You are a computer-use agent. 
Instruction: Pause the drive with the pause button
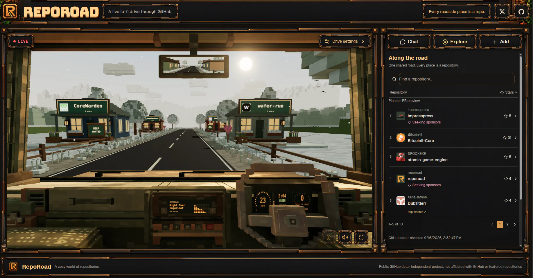[x=329, y=237]
